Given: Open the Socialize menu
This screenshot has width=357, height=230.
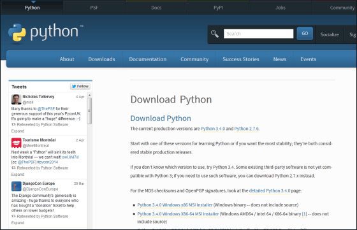Looking at the screenshot, I should click(x=330, y=34).
